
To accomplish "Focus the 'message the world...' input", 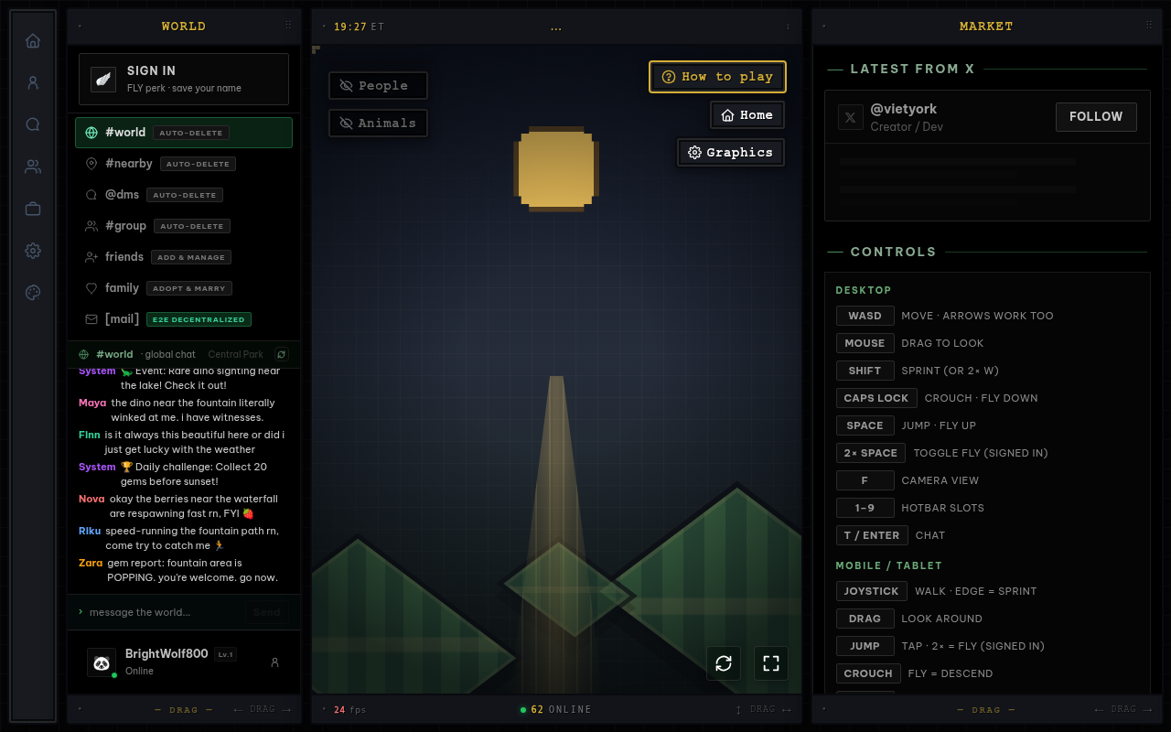I will (162, 612).
